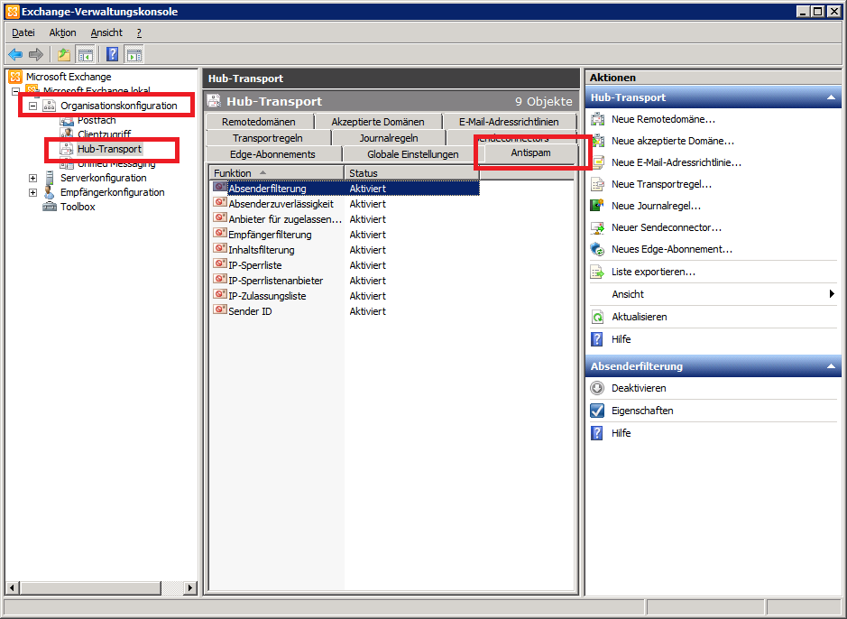The width and height of the screenshot is (847, 619).
Task: Click the Eigenschaften checkmark icon
Action: pos(596,411)
